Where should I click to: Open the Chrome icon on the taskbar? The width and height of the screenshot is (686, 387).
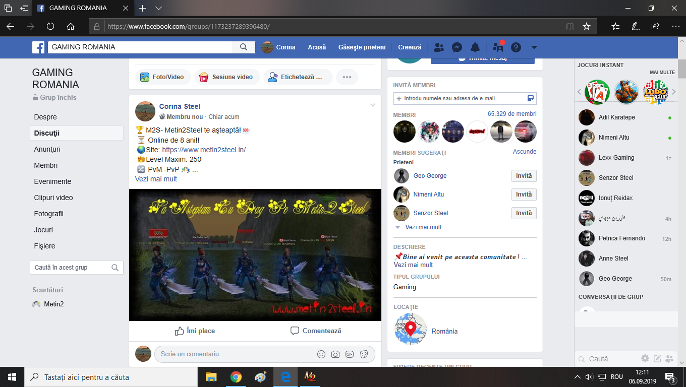point(236,377)
